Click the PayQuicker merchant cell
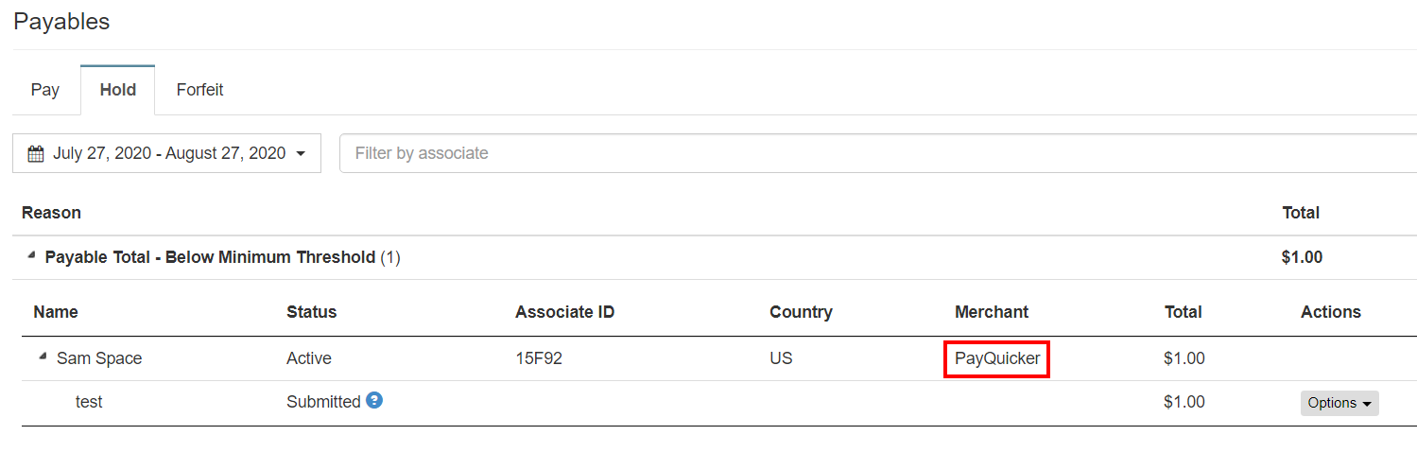Image resolution: width=1417 pixels, height=470 pixels. (x=996, y=358)
